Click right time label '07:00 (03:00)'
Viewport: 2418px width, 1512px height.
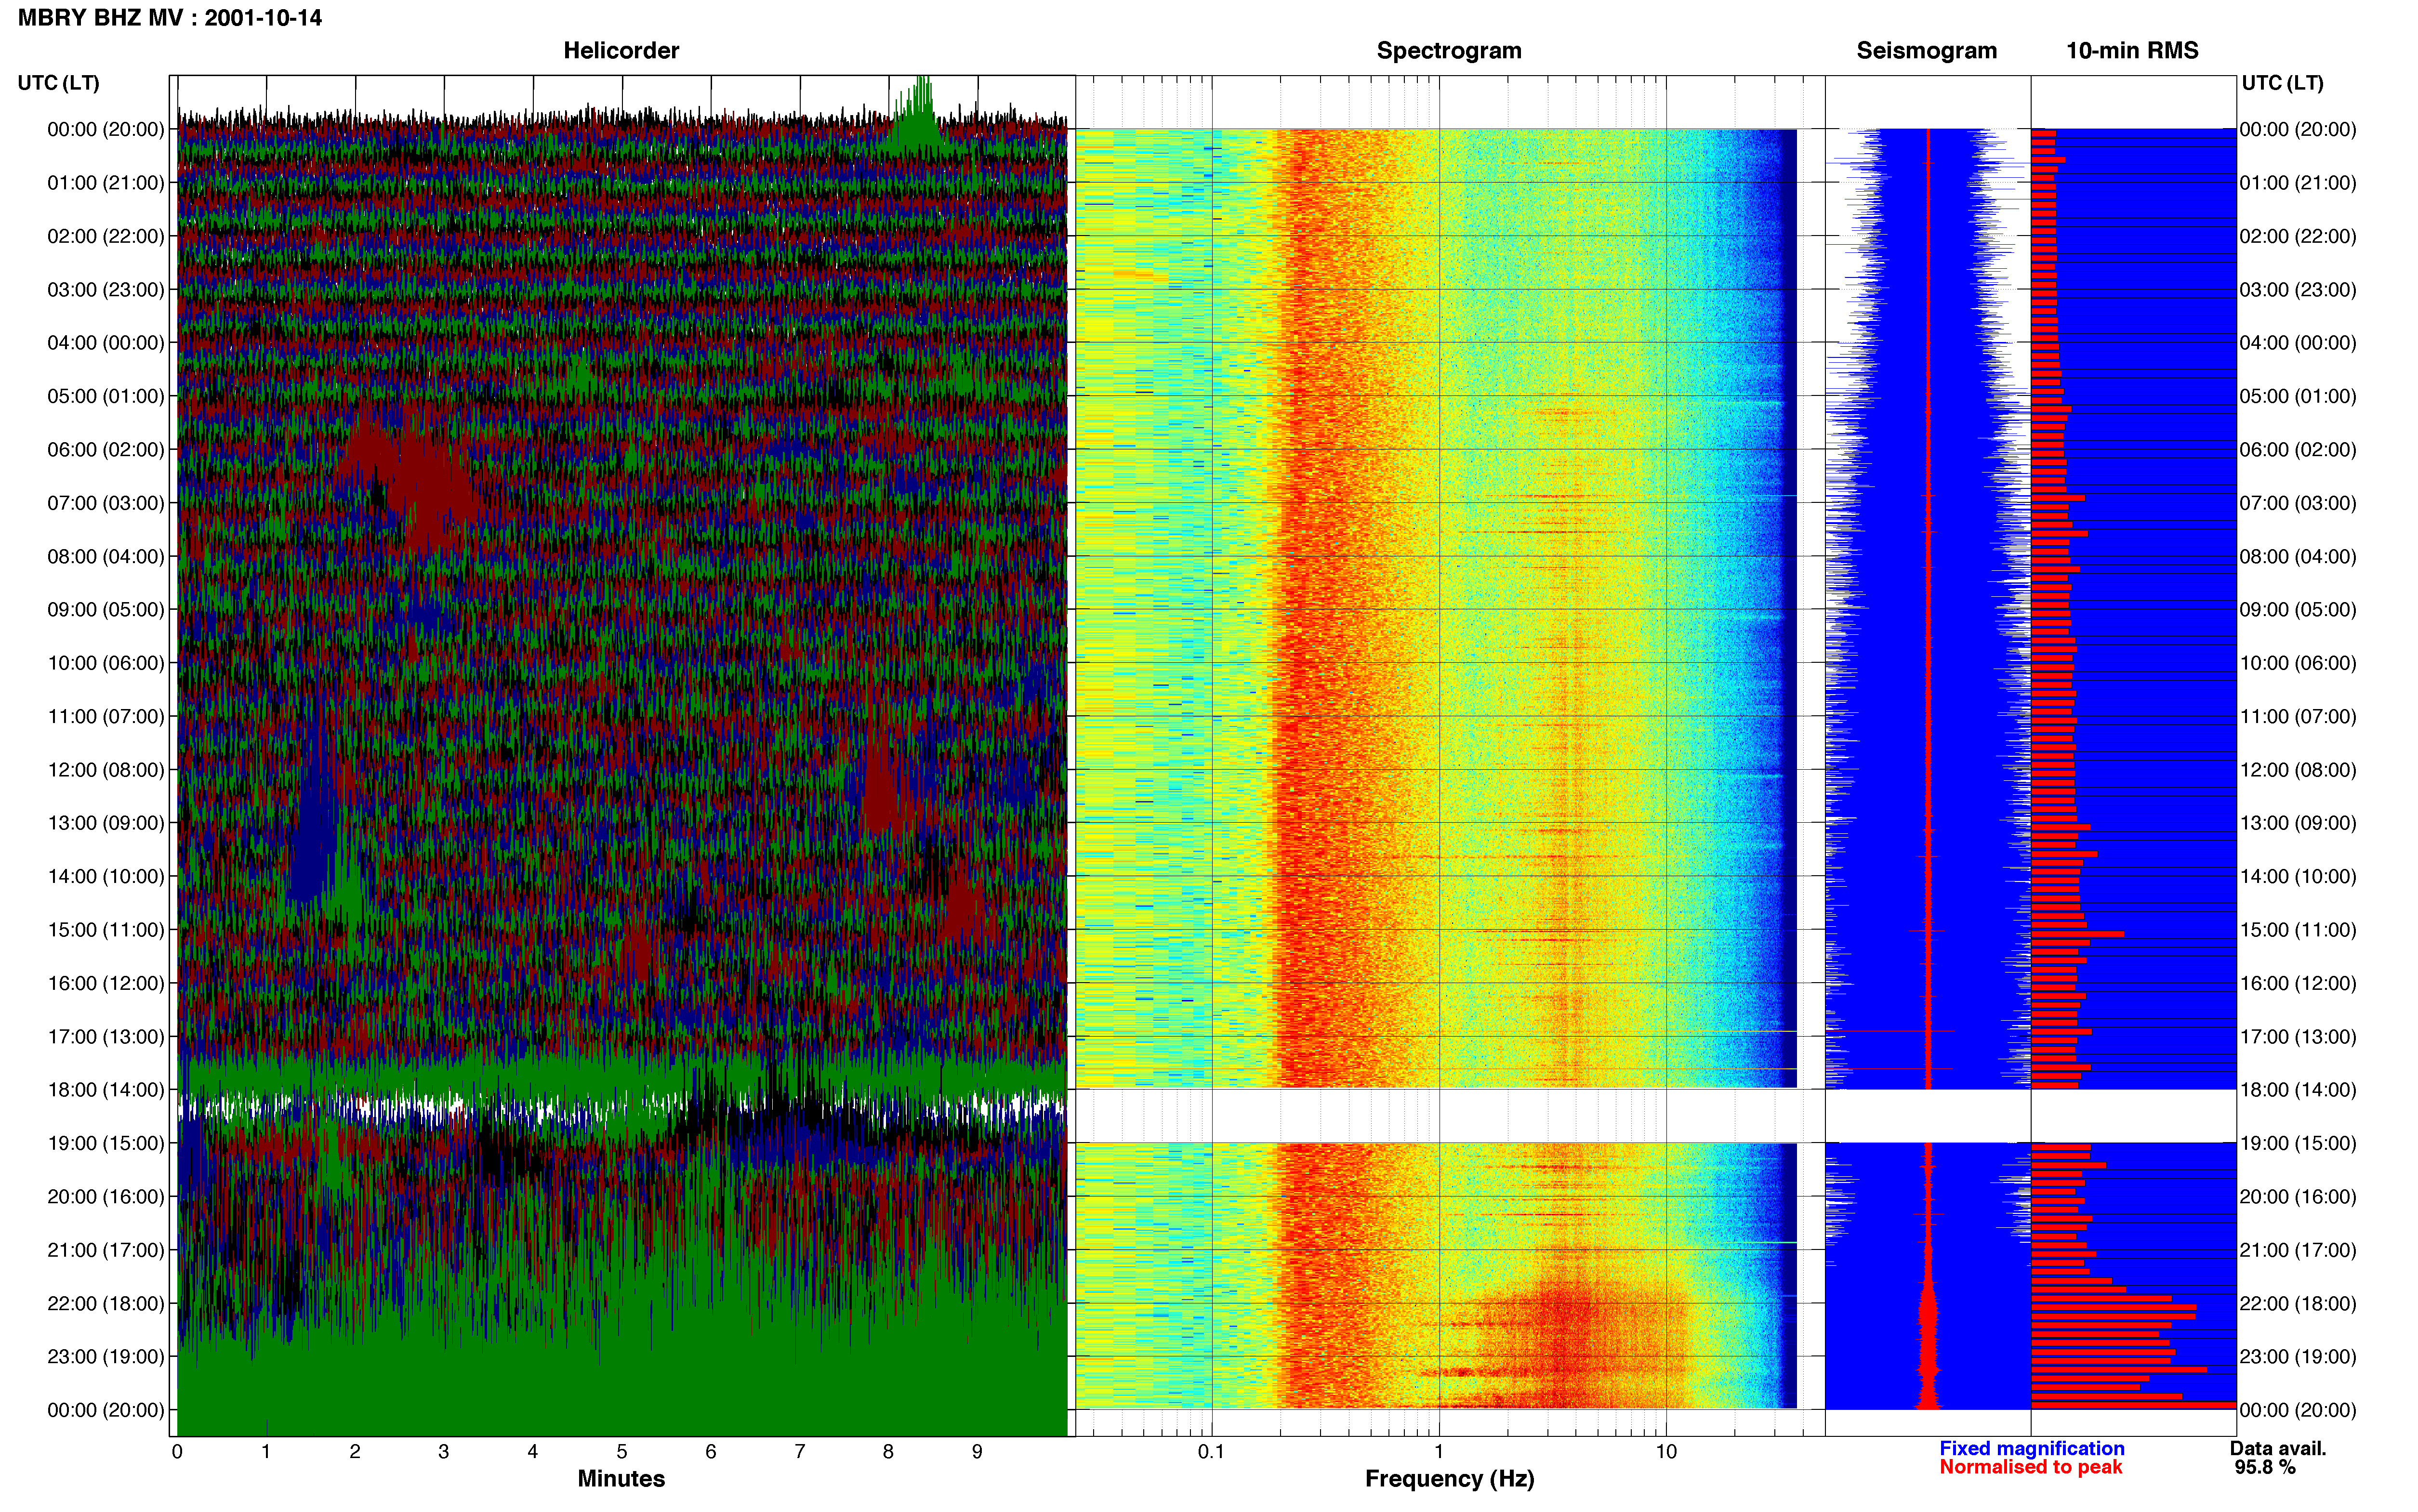coord(2298,503)
